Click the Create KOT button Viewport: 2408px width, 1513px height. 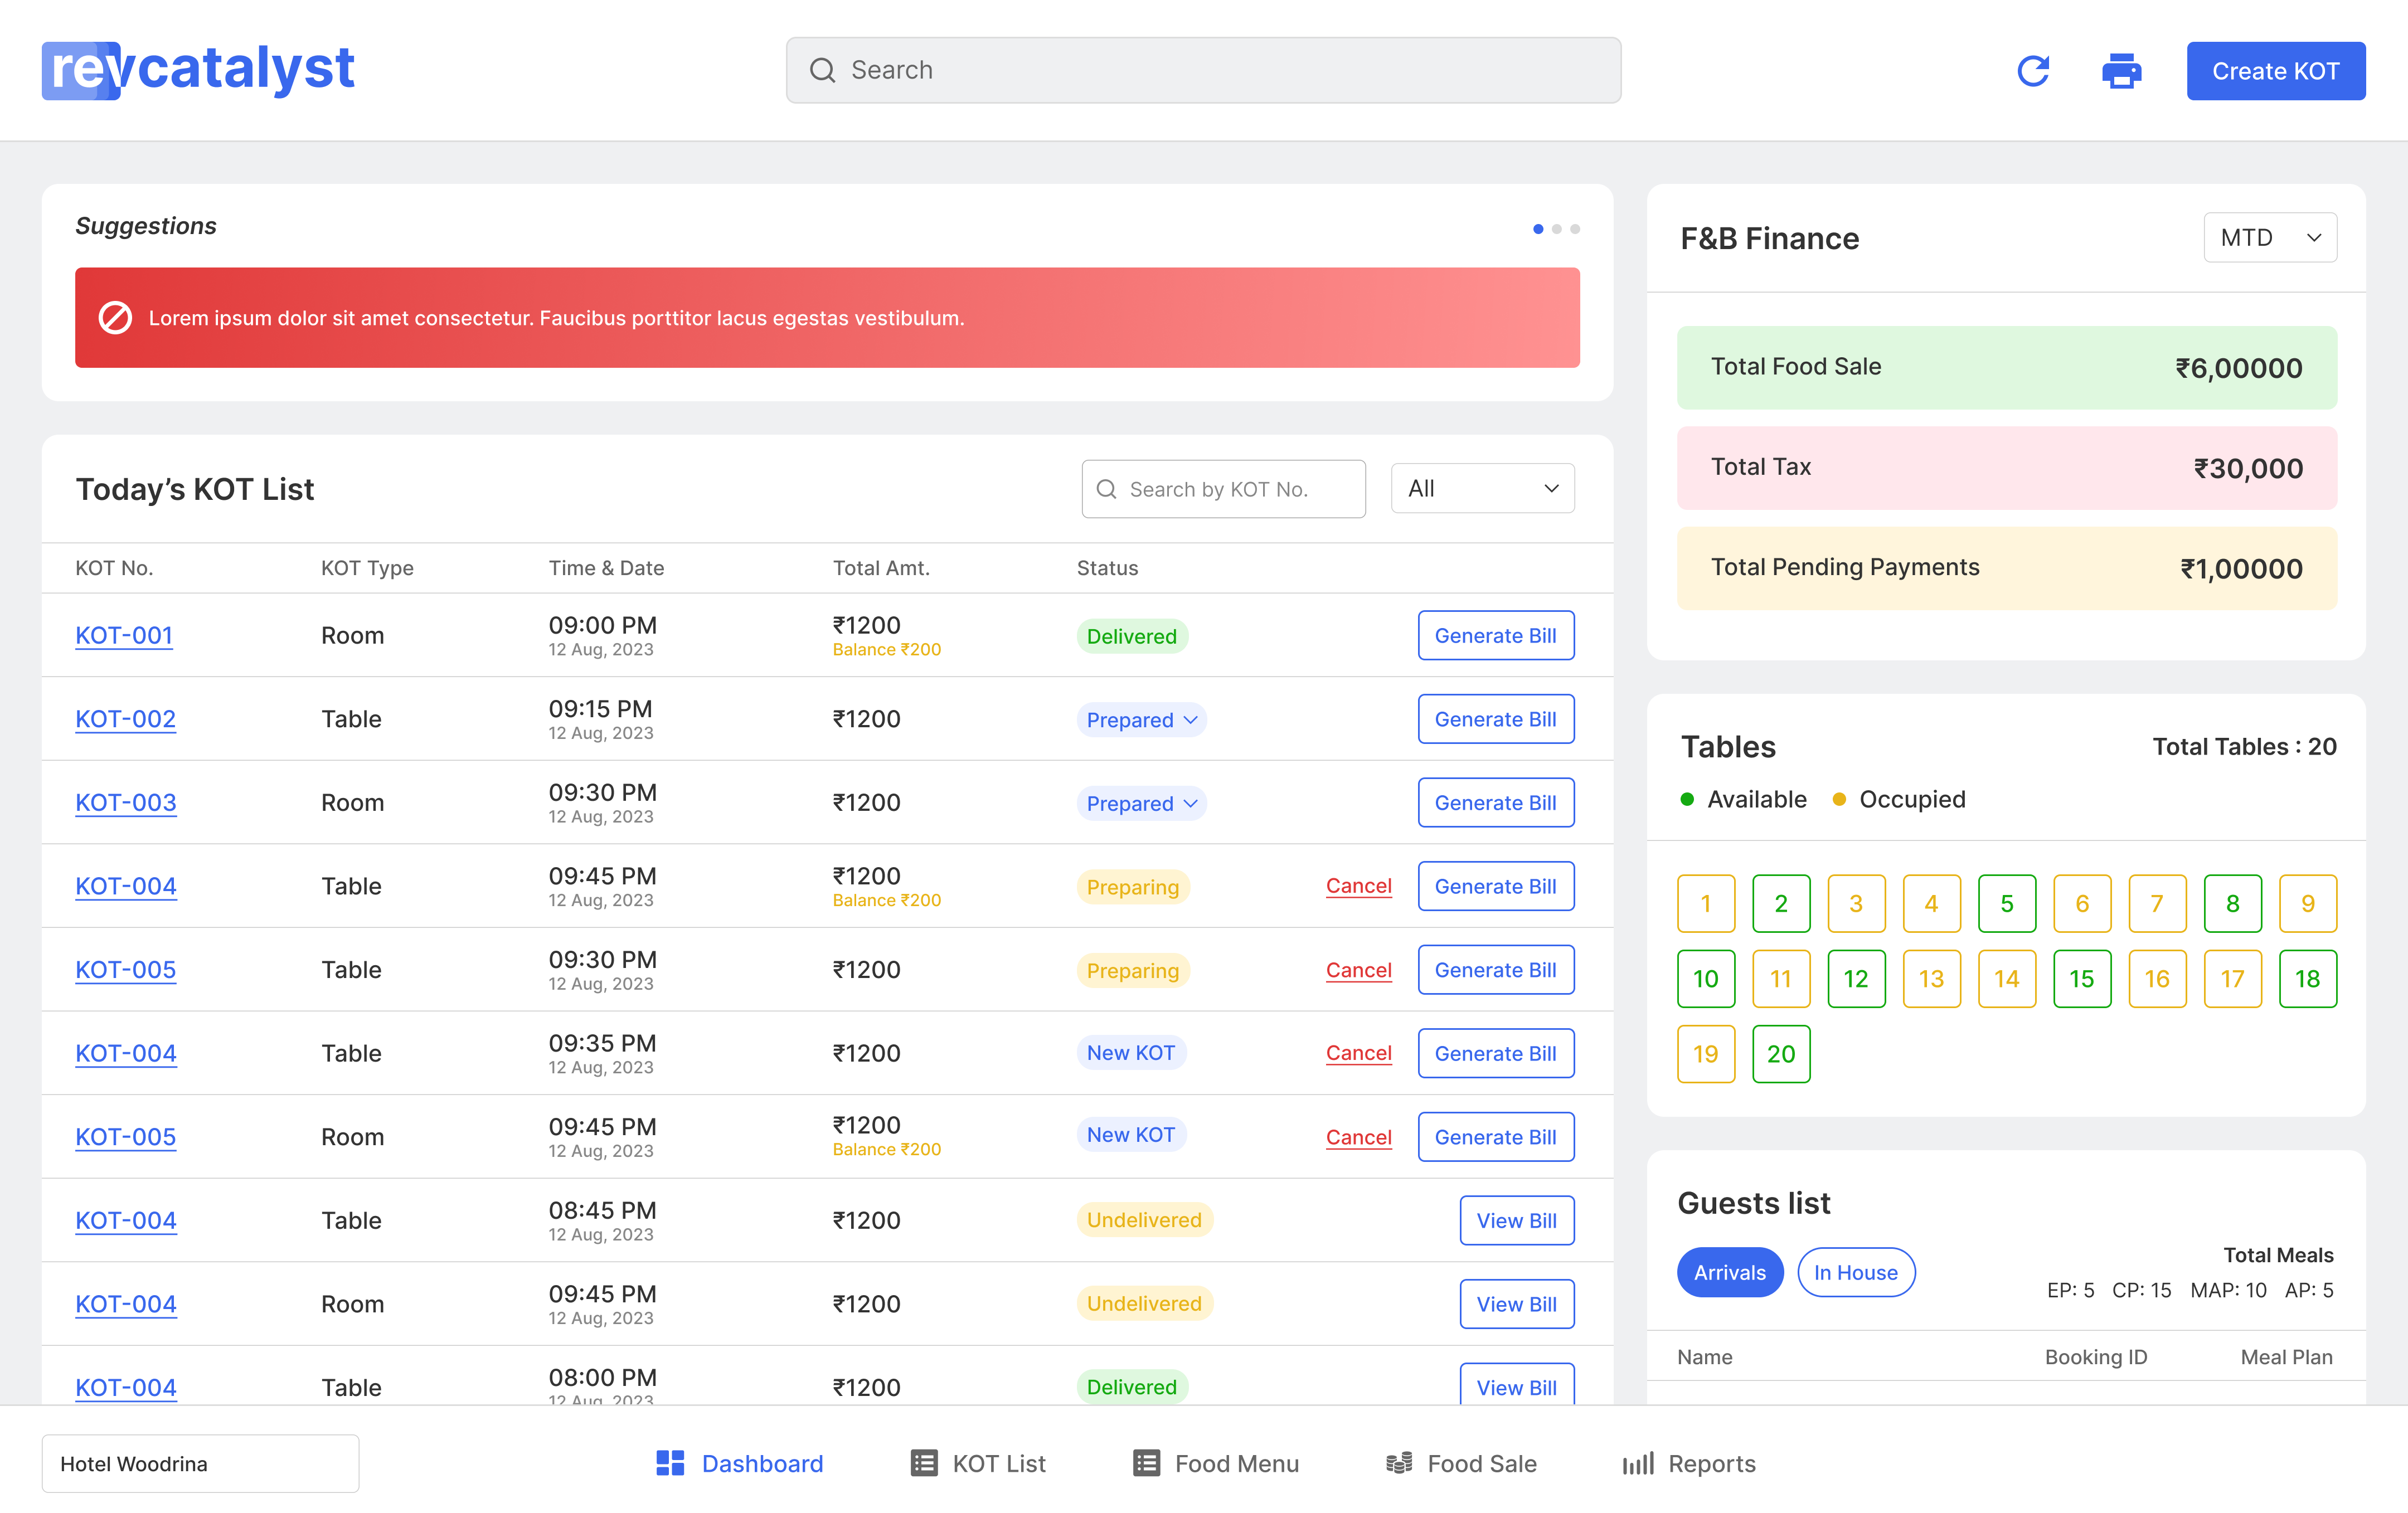[2276, 71]
